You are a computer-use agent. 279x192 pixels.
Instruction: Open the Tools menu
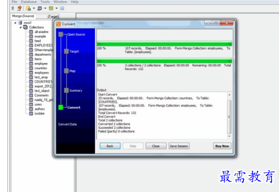tap(45, 2)
